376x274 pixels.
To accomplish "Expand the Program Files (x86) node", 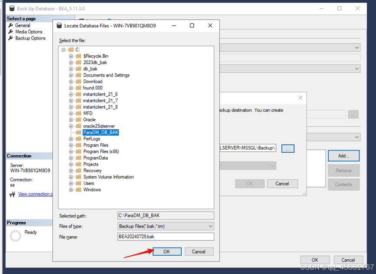I will click(72, 151).
